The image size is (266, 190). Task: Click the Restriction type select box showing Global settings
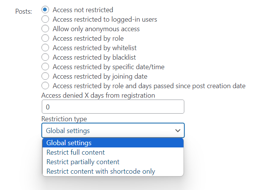tap(113, 130)
